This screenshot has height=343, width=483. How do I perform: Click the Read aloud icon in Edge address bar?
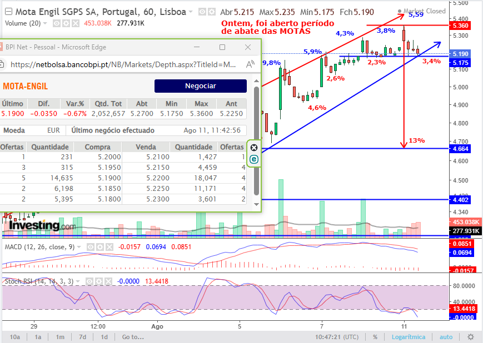point(250,64)
